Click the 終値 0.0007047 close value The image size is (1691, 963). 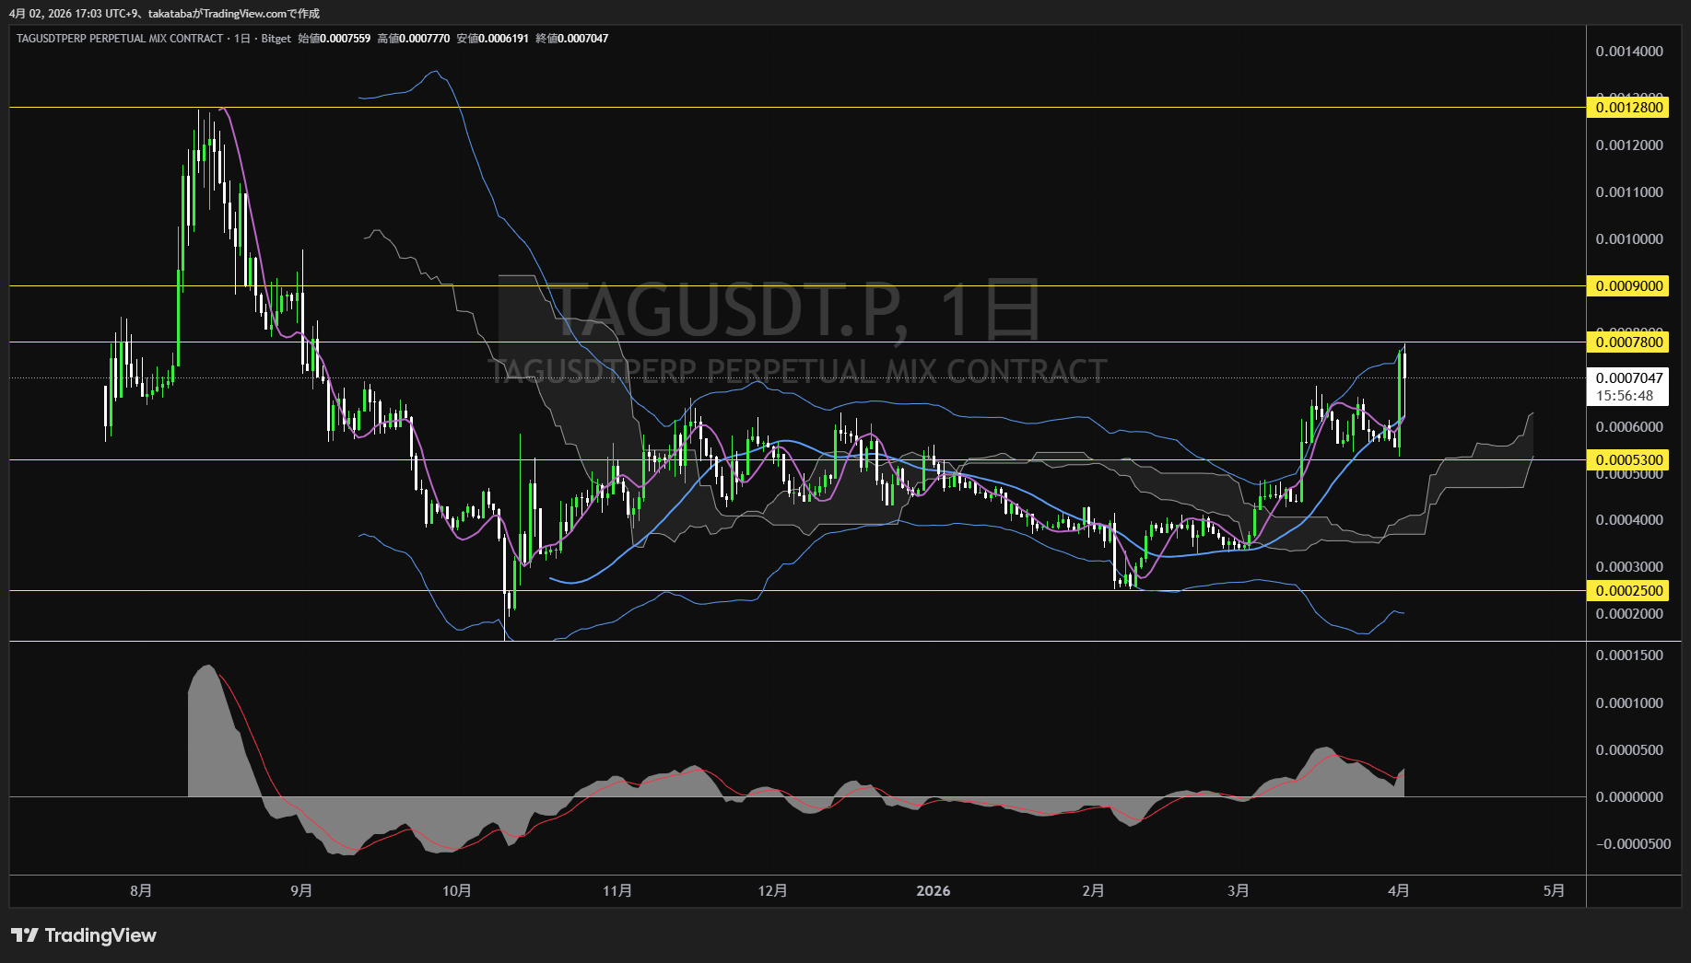tap(572, 39)
